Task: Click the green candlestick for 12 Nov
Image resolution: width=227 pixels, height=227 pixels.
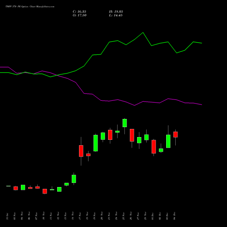Action: 59,189
